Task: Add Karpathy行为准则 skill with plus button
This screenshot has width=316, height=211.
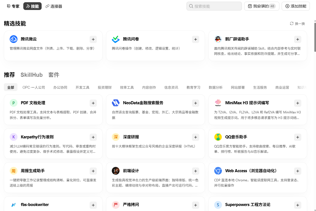Action: (93, 137)
